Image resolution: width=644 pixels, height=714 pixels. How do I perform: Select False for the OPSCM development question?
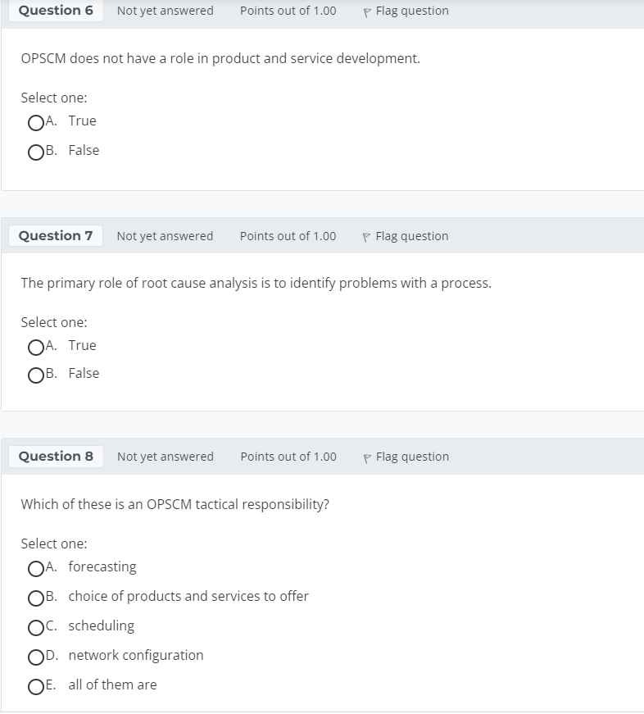click(x=36, y=152)
